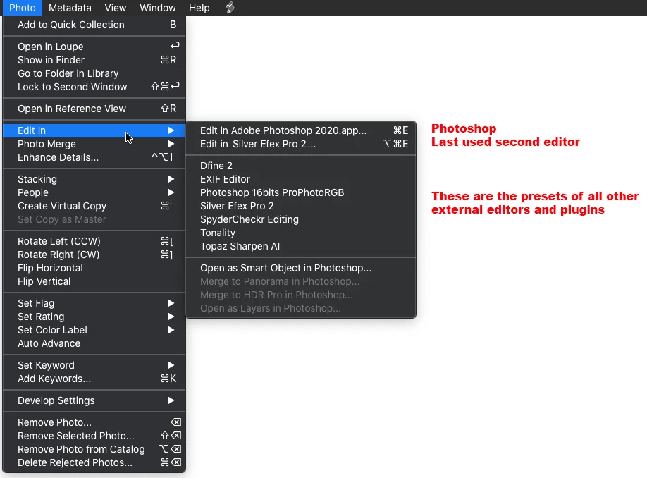Expand the Set Rating submenu
Screen dimensions: 647x478
94,317
